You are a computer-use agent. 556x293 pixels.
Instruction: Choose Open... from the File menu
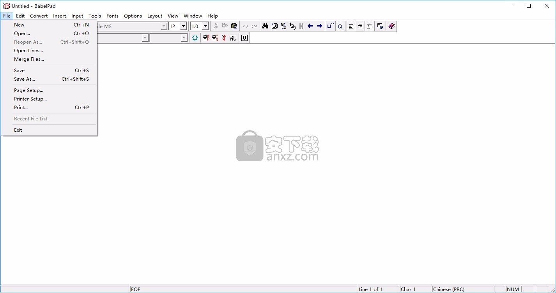point(49,34)
